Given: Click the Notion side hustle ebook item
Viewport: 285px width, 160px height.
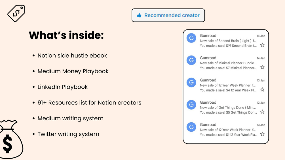Looking at the screenshot, I should (72, 56).
